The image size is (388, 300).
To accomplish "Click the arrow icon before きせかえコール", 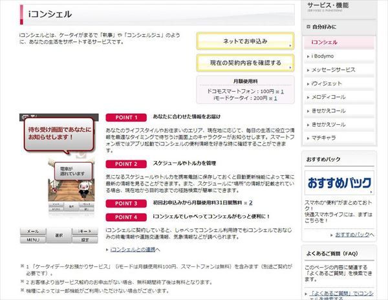I will 308,111.
